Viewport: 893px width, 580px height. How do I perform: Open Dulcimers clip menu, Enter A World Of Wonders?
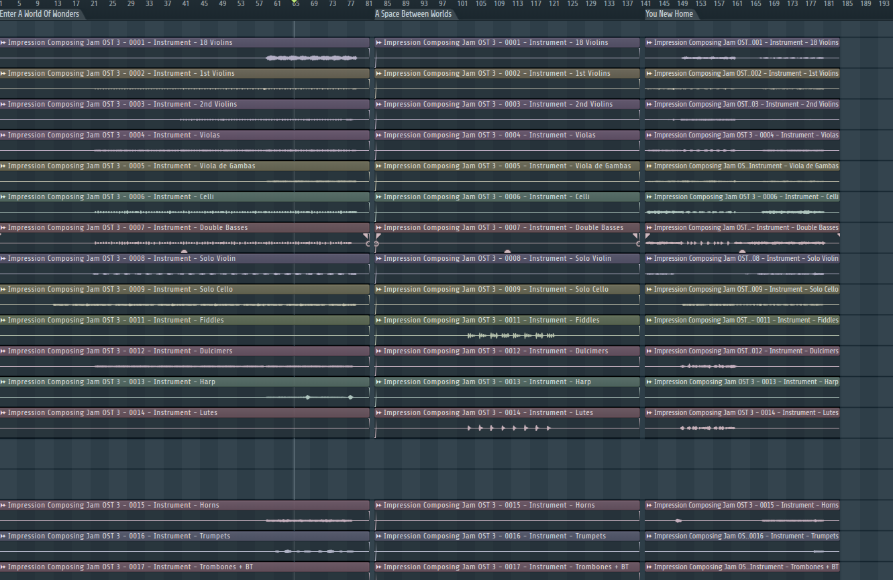click(3, 351)
